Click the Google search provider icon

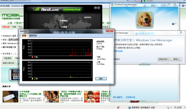point(144,1)
